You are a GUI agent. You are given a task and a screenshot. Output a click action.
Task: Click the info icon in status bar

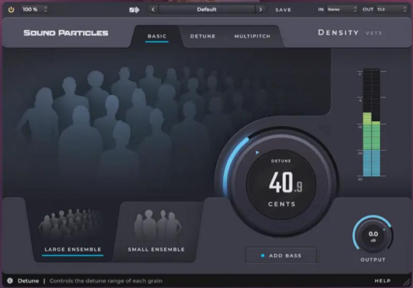[x=10, y=280]
